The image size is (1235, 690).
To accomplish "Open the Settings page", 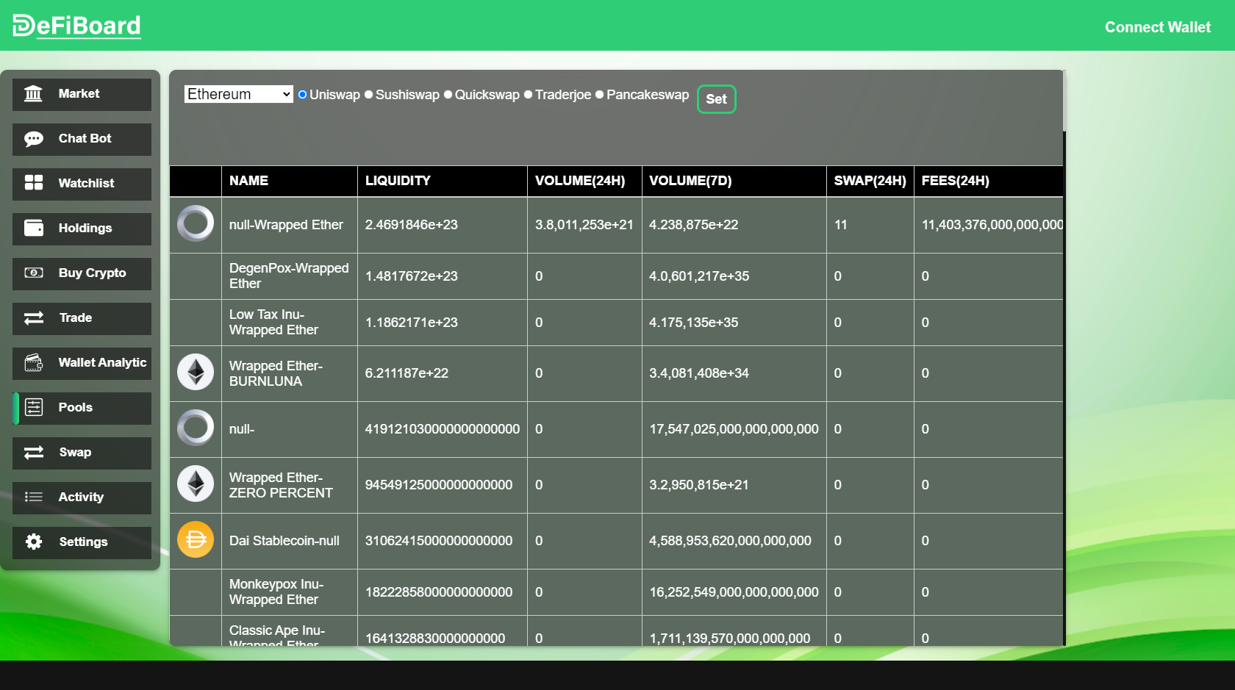I will tap(82, 543).
